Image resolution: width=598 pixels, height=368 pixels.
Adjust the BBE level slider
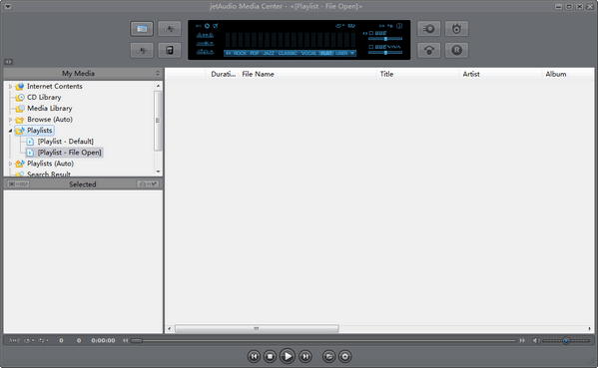[385, 39]
